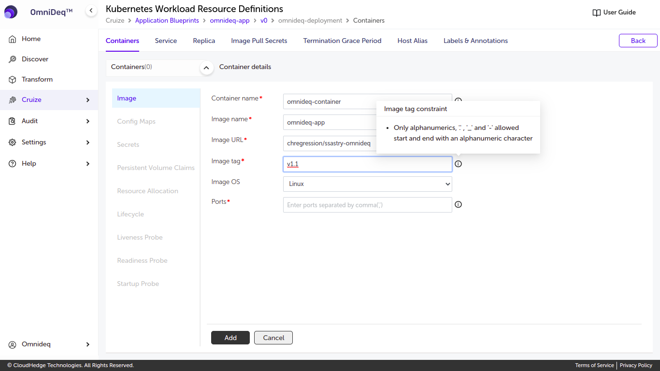Open Privacy Policy link
Viewport: 660px width, 371px height.
[x=636, y=366]
